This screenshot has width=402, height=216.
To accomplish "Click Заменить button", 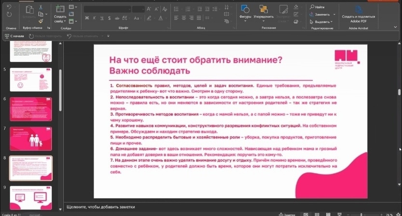I will 319,14.
